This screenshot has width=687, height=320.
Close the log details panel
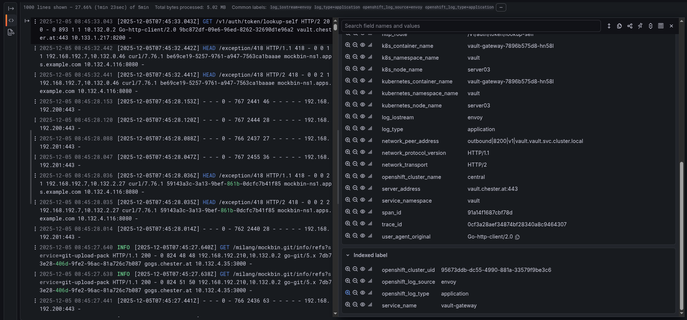671,26
